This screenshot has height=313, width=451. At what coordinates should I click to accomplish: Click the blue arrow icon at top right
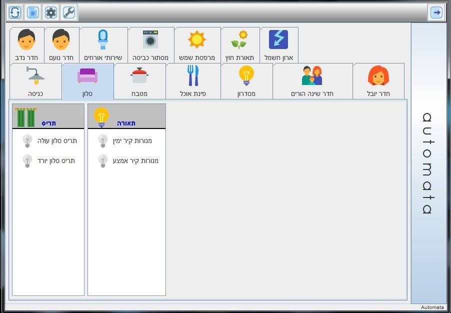click(x=436, y=12)
